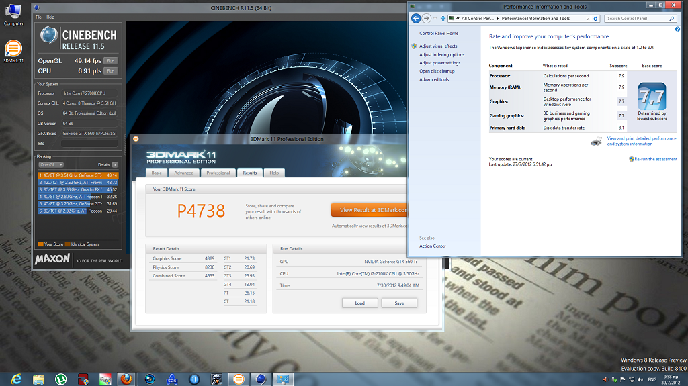The width and height of the screenshot is (688, 386).
Task: Select ranking row 6 8C/16T @ 2.92 GHz
Action: point(78,211)
